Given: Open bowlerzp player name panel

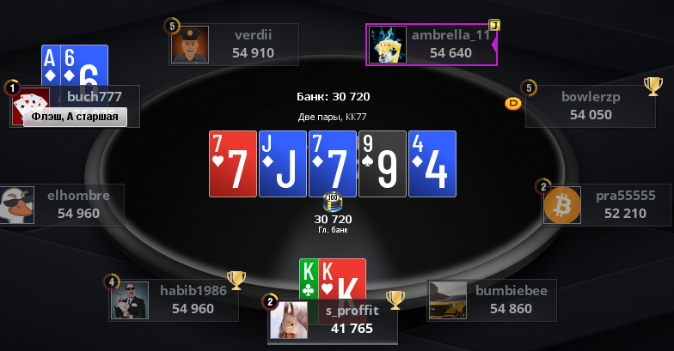Looking at the screenshot, I should 591,106.
